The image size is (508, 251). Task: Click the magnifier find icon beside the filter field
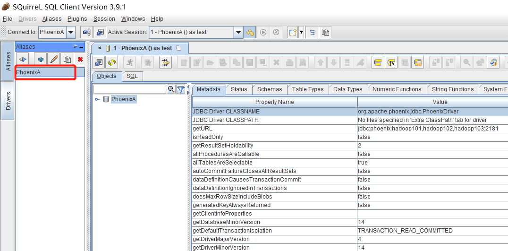click(x=171, y=89)
